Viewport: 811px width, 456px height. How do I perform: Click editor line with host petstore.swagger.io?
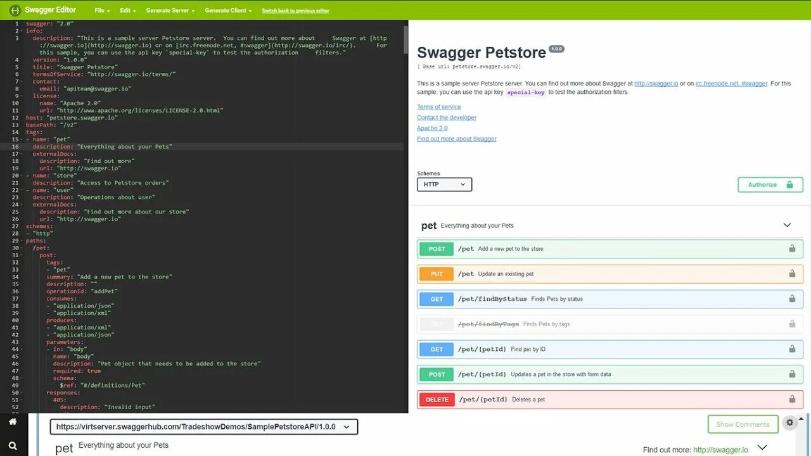pos(72,118)
